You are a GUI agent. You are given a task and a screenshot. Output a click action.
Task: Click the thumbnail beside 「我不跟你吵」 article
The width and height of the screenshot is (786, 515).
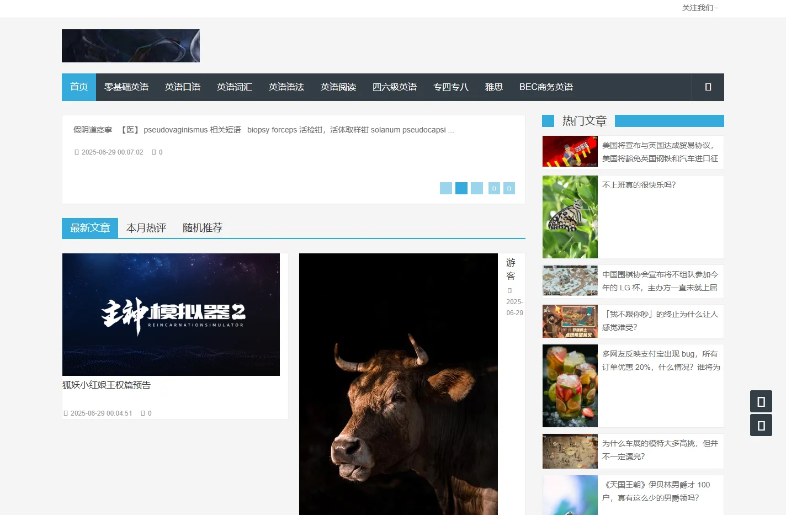click(570, 321)
